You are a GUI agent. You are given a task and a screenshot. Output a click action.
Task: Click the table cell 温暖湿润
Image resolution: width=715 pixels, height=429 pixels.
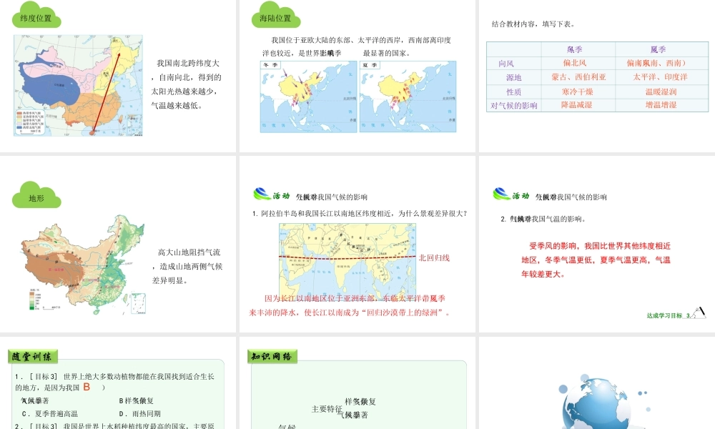(x=661, y=92)
